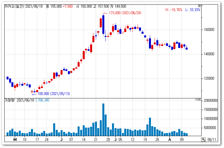Click the 카카오(일간) chart title
Viewport: 224px width, 148px height.
pos(14,7)
